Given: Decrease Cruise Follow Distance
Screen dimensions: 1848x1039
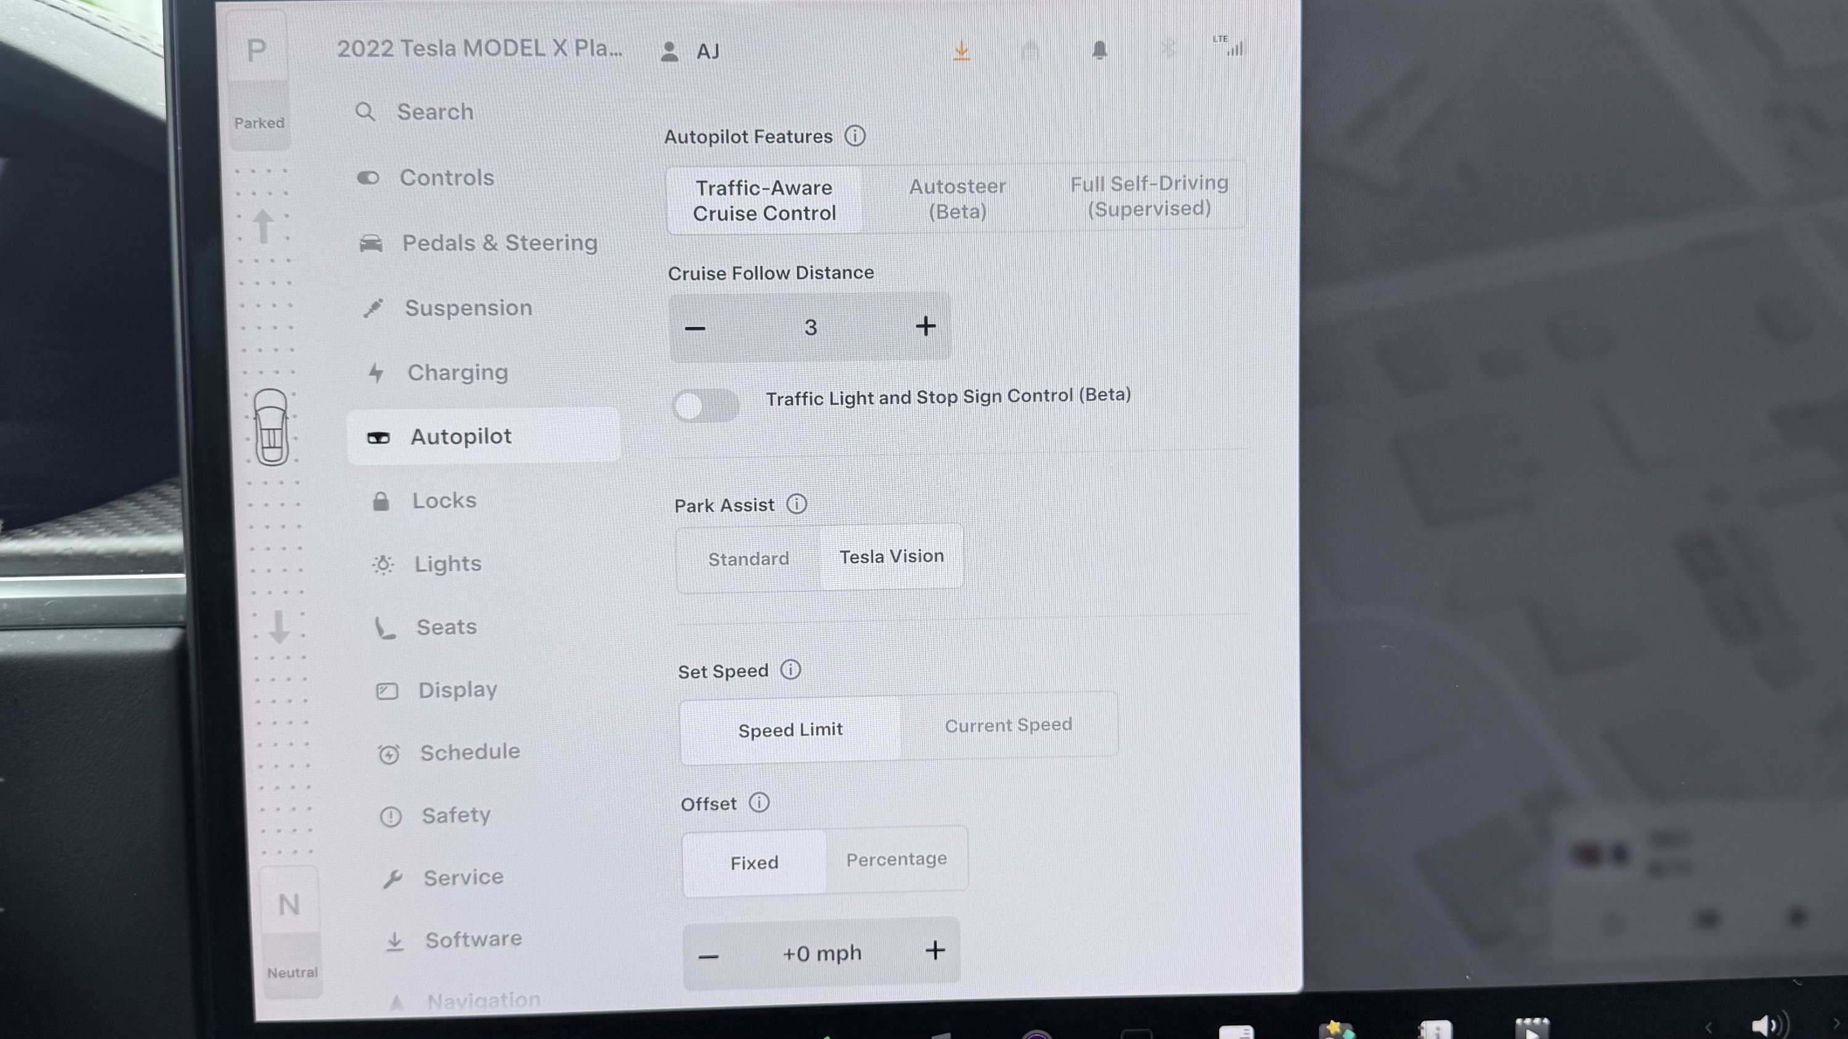Looking at the screenshot, I should [694, 329].
